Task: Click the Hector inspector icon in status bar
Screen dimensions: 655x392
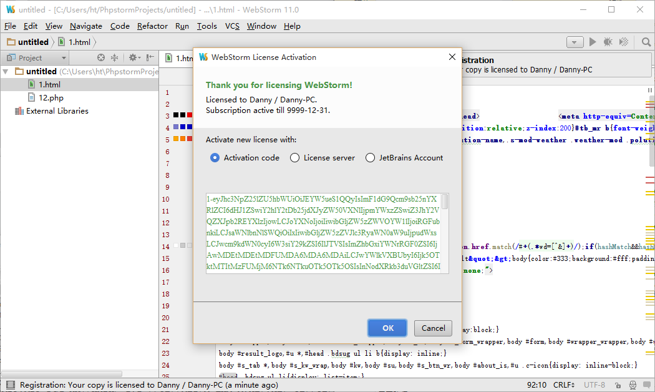Action: pos(631,385)
